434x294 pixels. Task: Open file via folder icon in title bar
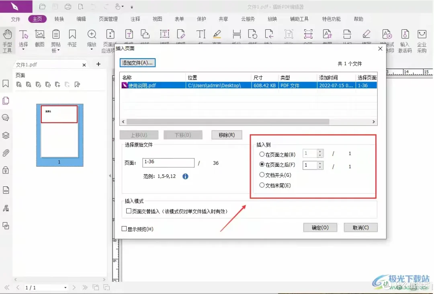point(42,7)
